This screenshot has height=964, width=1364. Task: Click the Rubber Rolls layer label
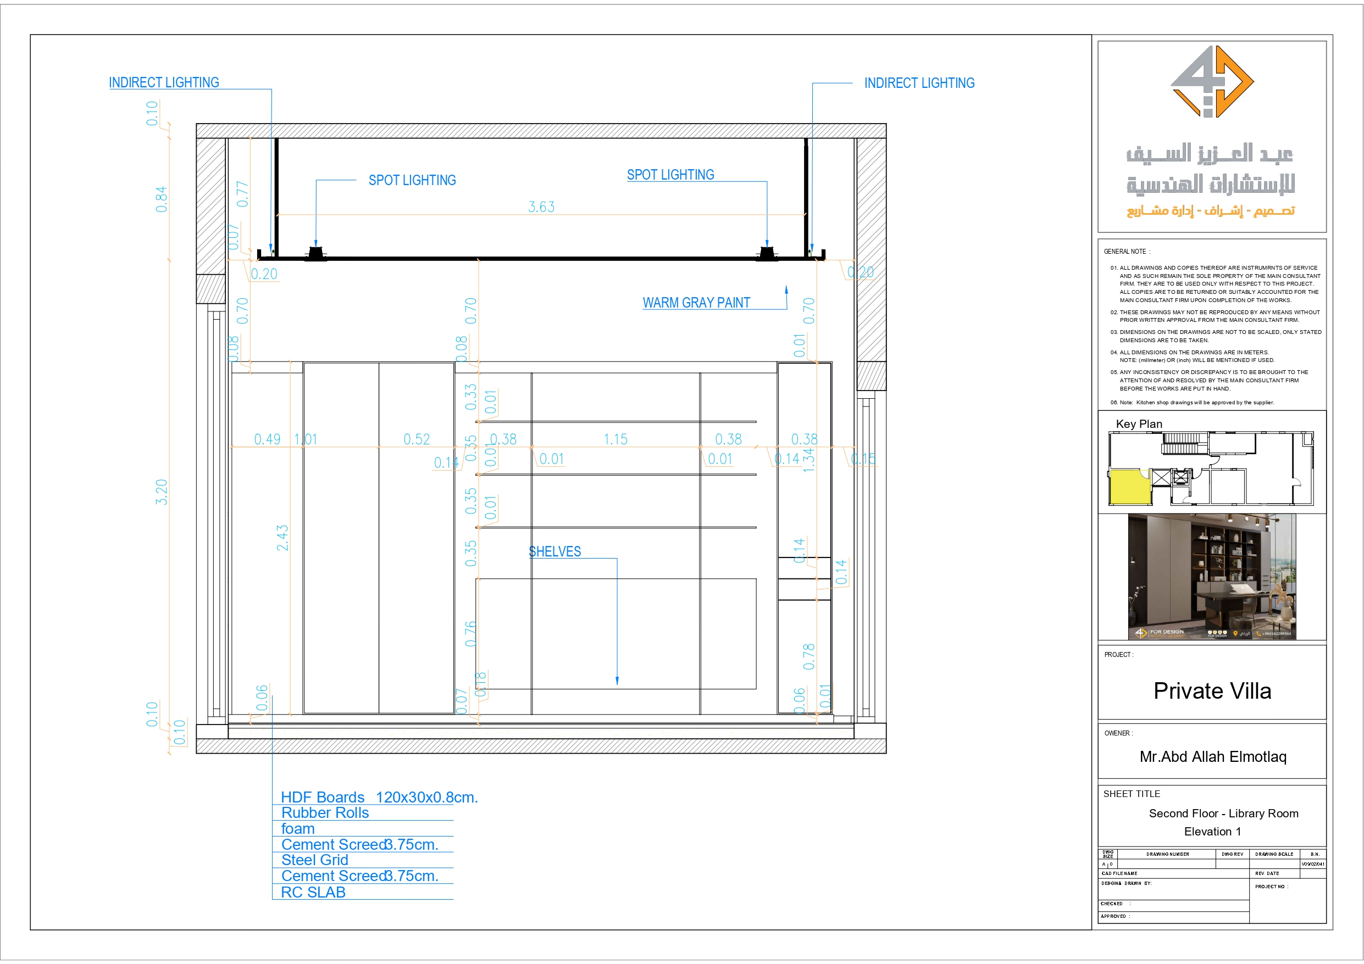click(324, 813)
